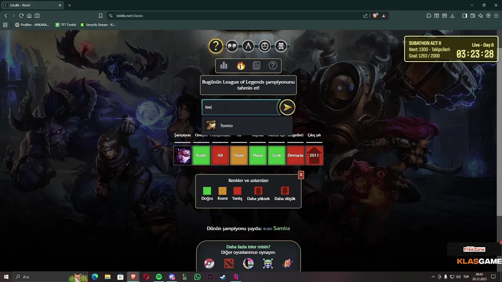Open the how-to-play help icon
502x282 pixels.
click(273, 65)
